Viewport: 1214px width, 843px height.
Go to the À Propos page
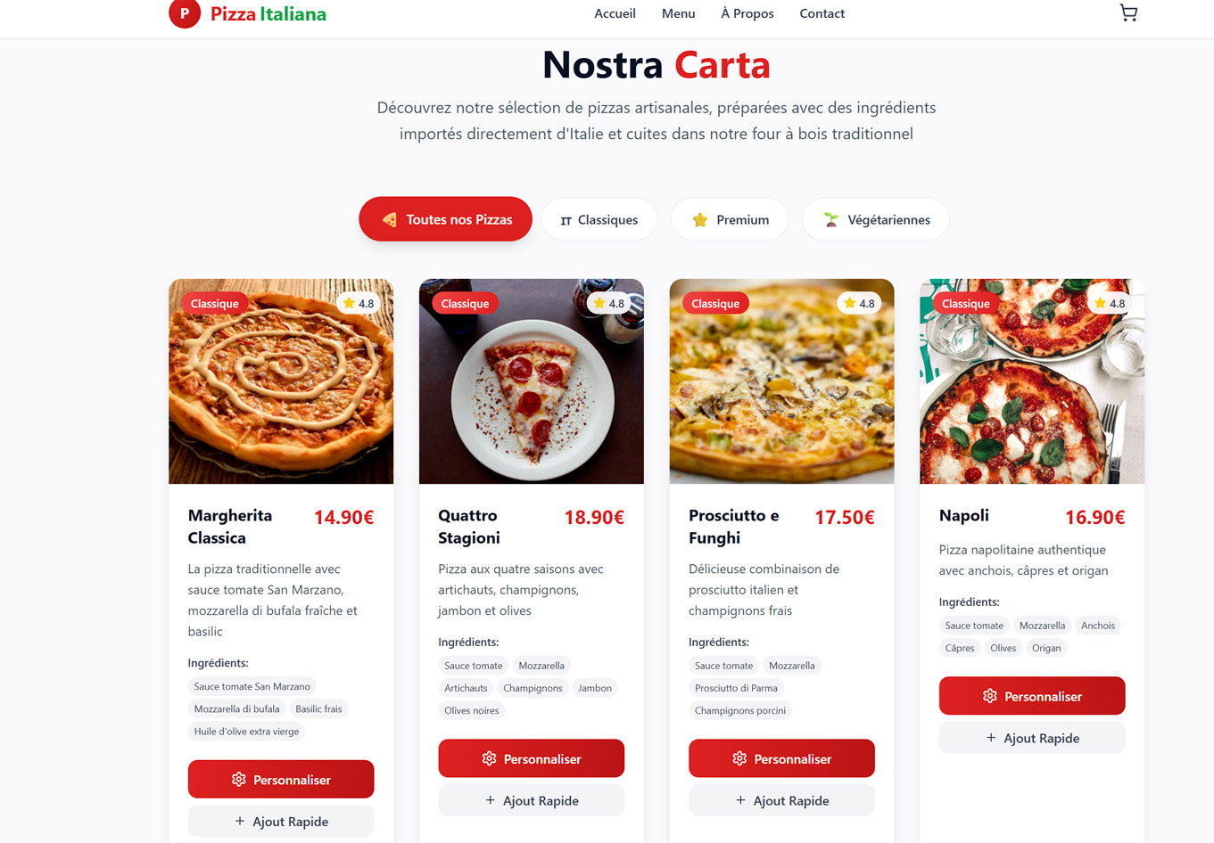[x=747, y=13]
